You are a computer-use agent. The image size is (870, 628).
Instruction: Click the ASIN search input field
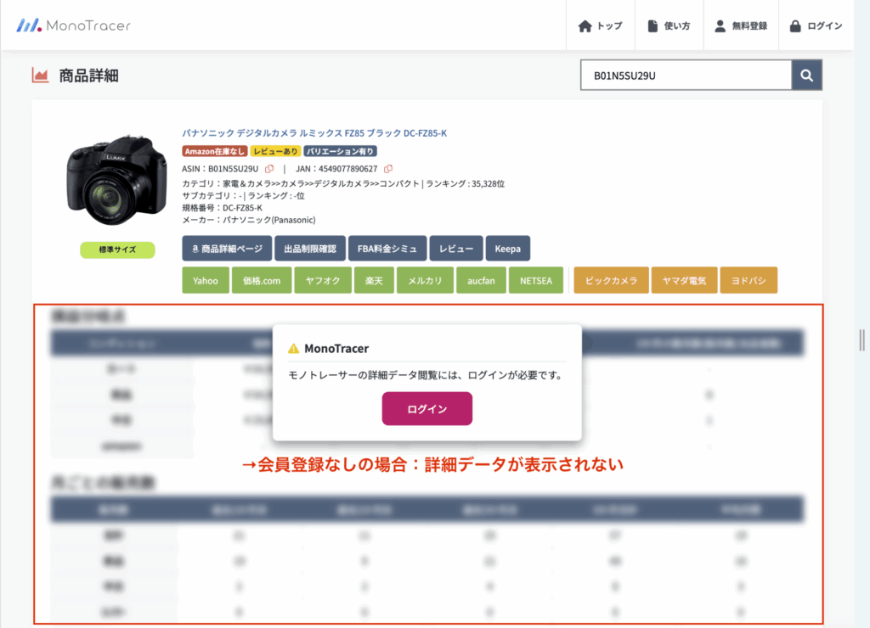686,76
